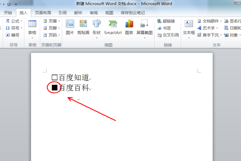241x161 pixels.
Task: Click in the text 百度百科 line
Action: pyautogui.click(x=74, y=88)
